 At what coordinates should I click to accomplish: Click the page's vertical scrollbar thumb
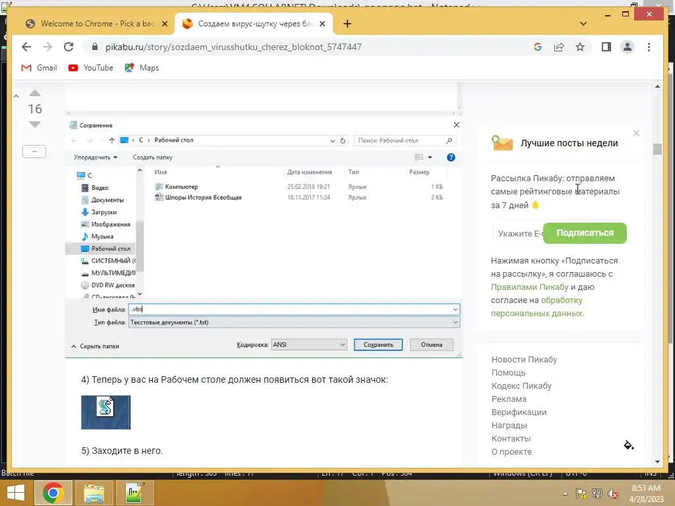(657, 149)
